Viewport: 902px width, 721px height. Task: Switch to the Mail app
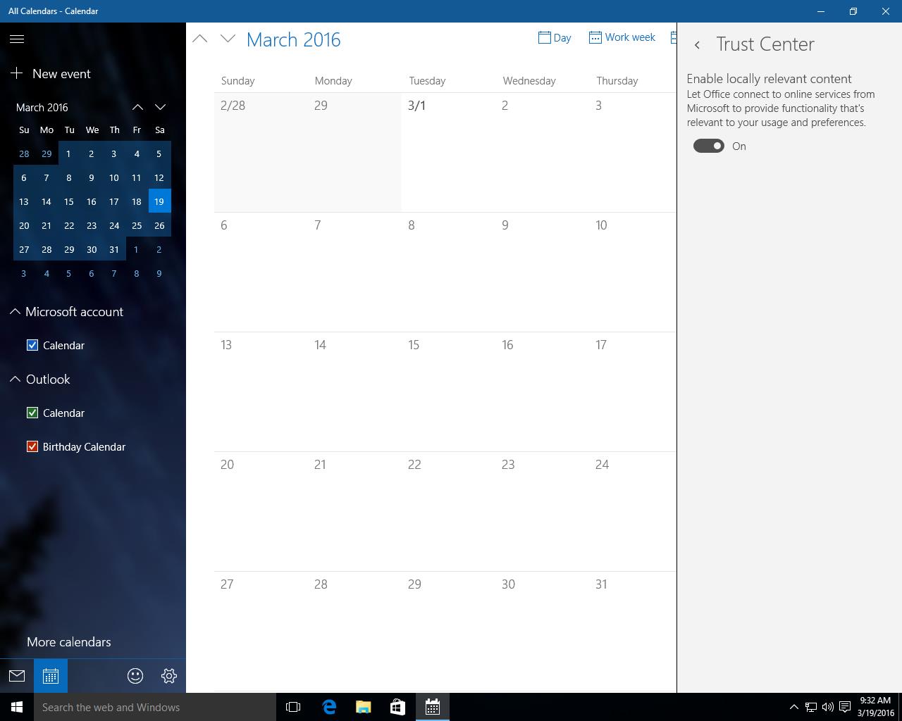tap(17, 676)
